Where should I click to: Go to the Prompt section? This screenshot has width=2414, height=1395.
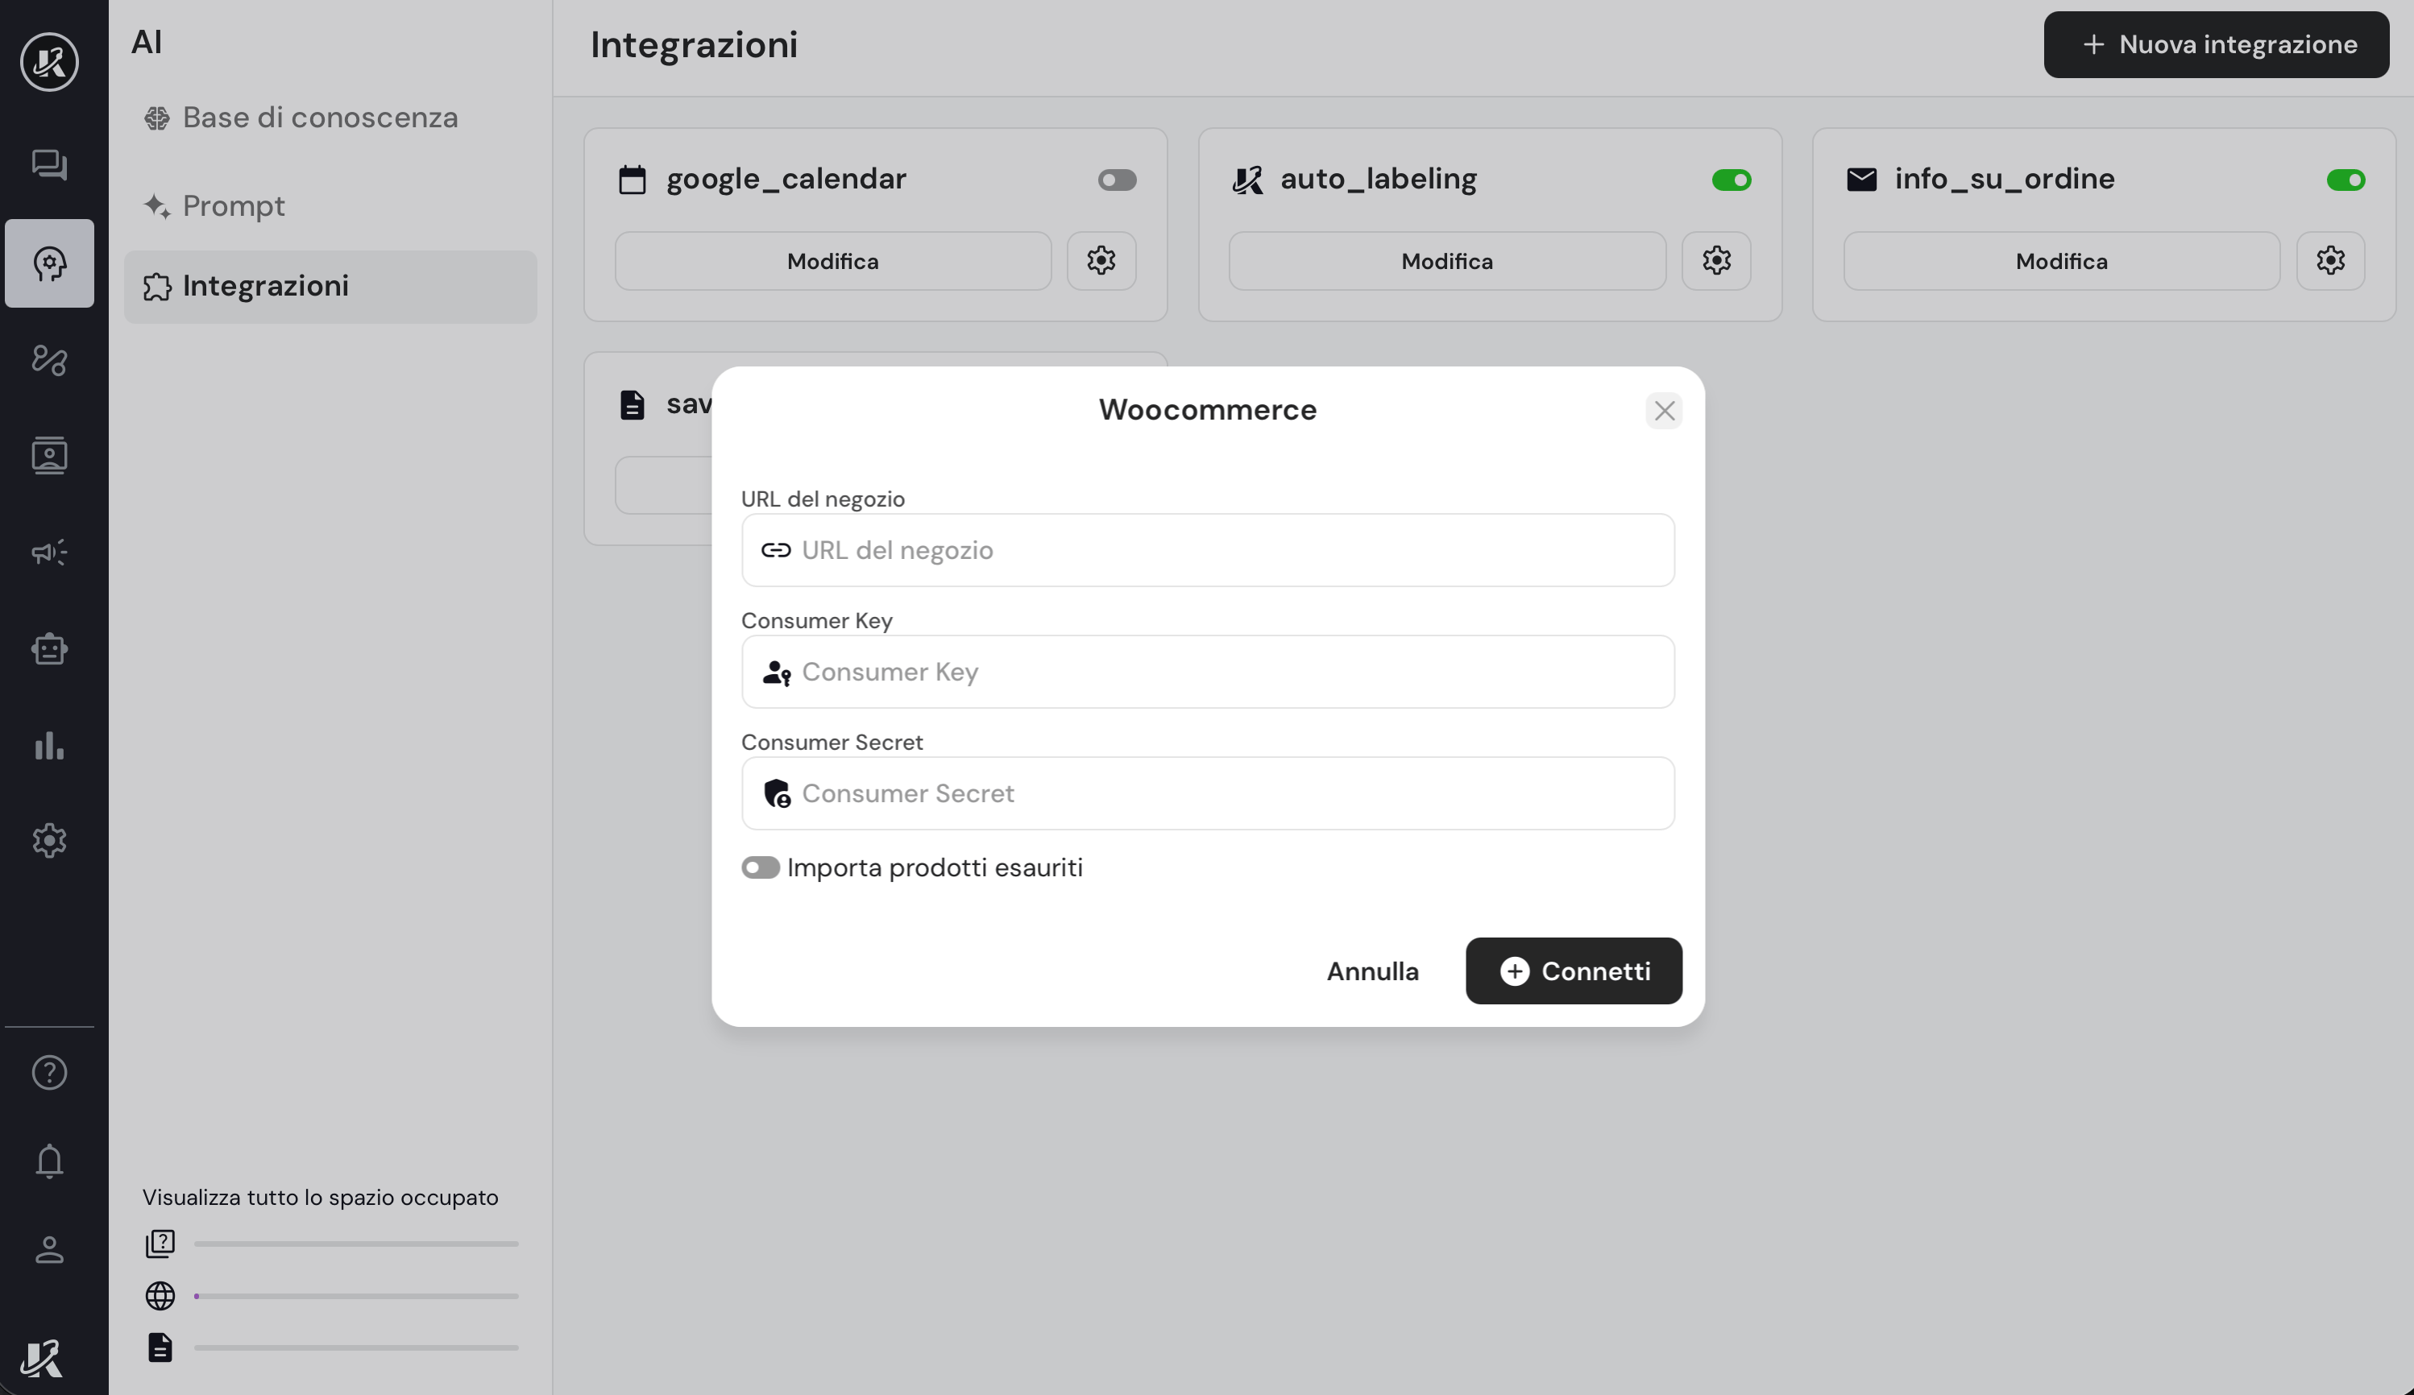(233, 206)
